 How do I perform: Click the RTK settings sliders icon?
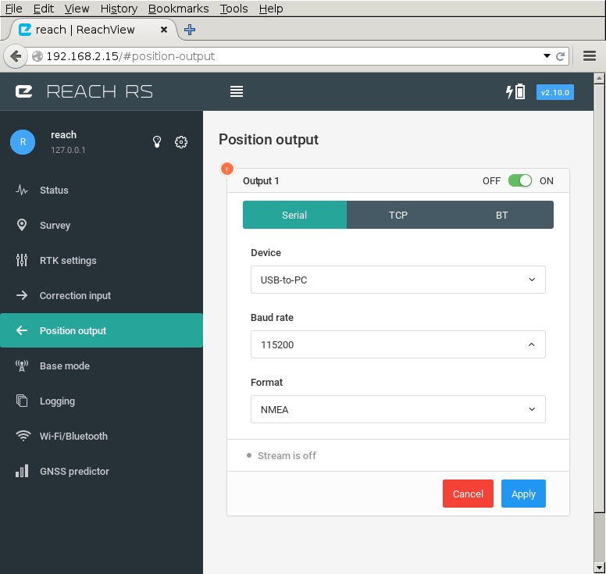[22, 260]
